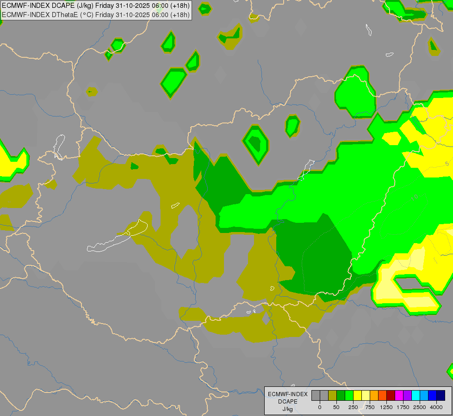Click the legend value label 250
The width and height of the screenshot is (453, 416).
coord(353,407)
